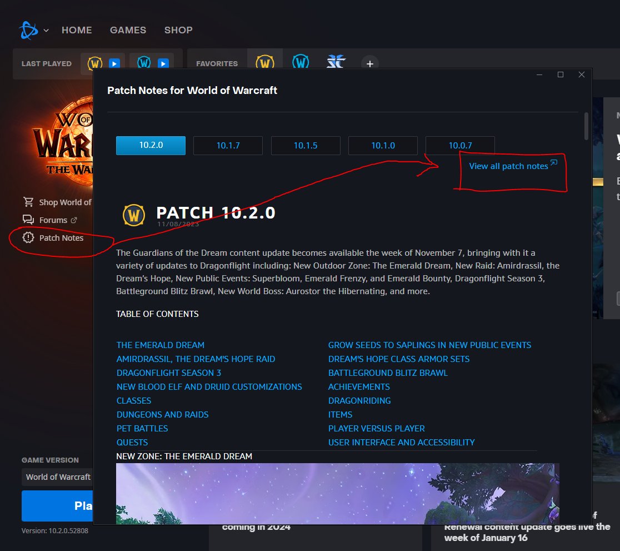The height and width of the screenshot is (551, 620).
Task: Jump to QUESTS section
Action: (x=132, y=442)
